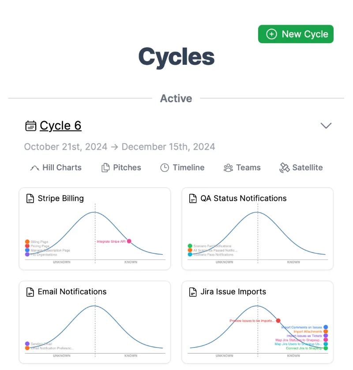Viewport: 353px width, 370px height.
Task: Click the Timeline clock icon
Action: [165, 168]
